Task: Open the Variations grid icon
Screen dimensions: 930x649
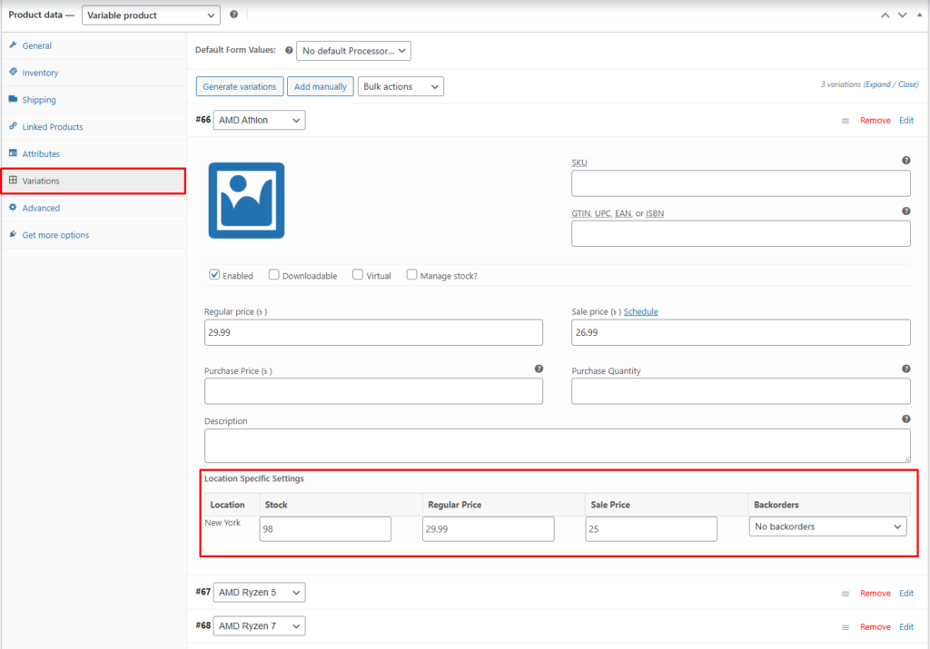Action: tap(15, 181)
